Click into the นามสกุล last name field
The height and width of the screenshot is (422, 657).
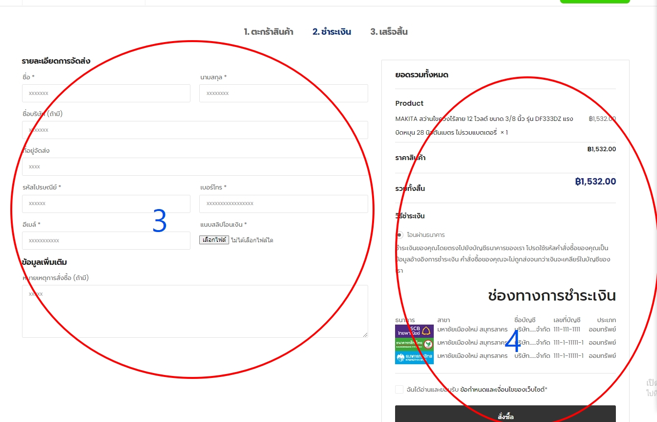[283, 93]
